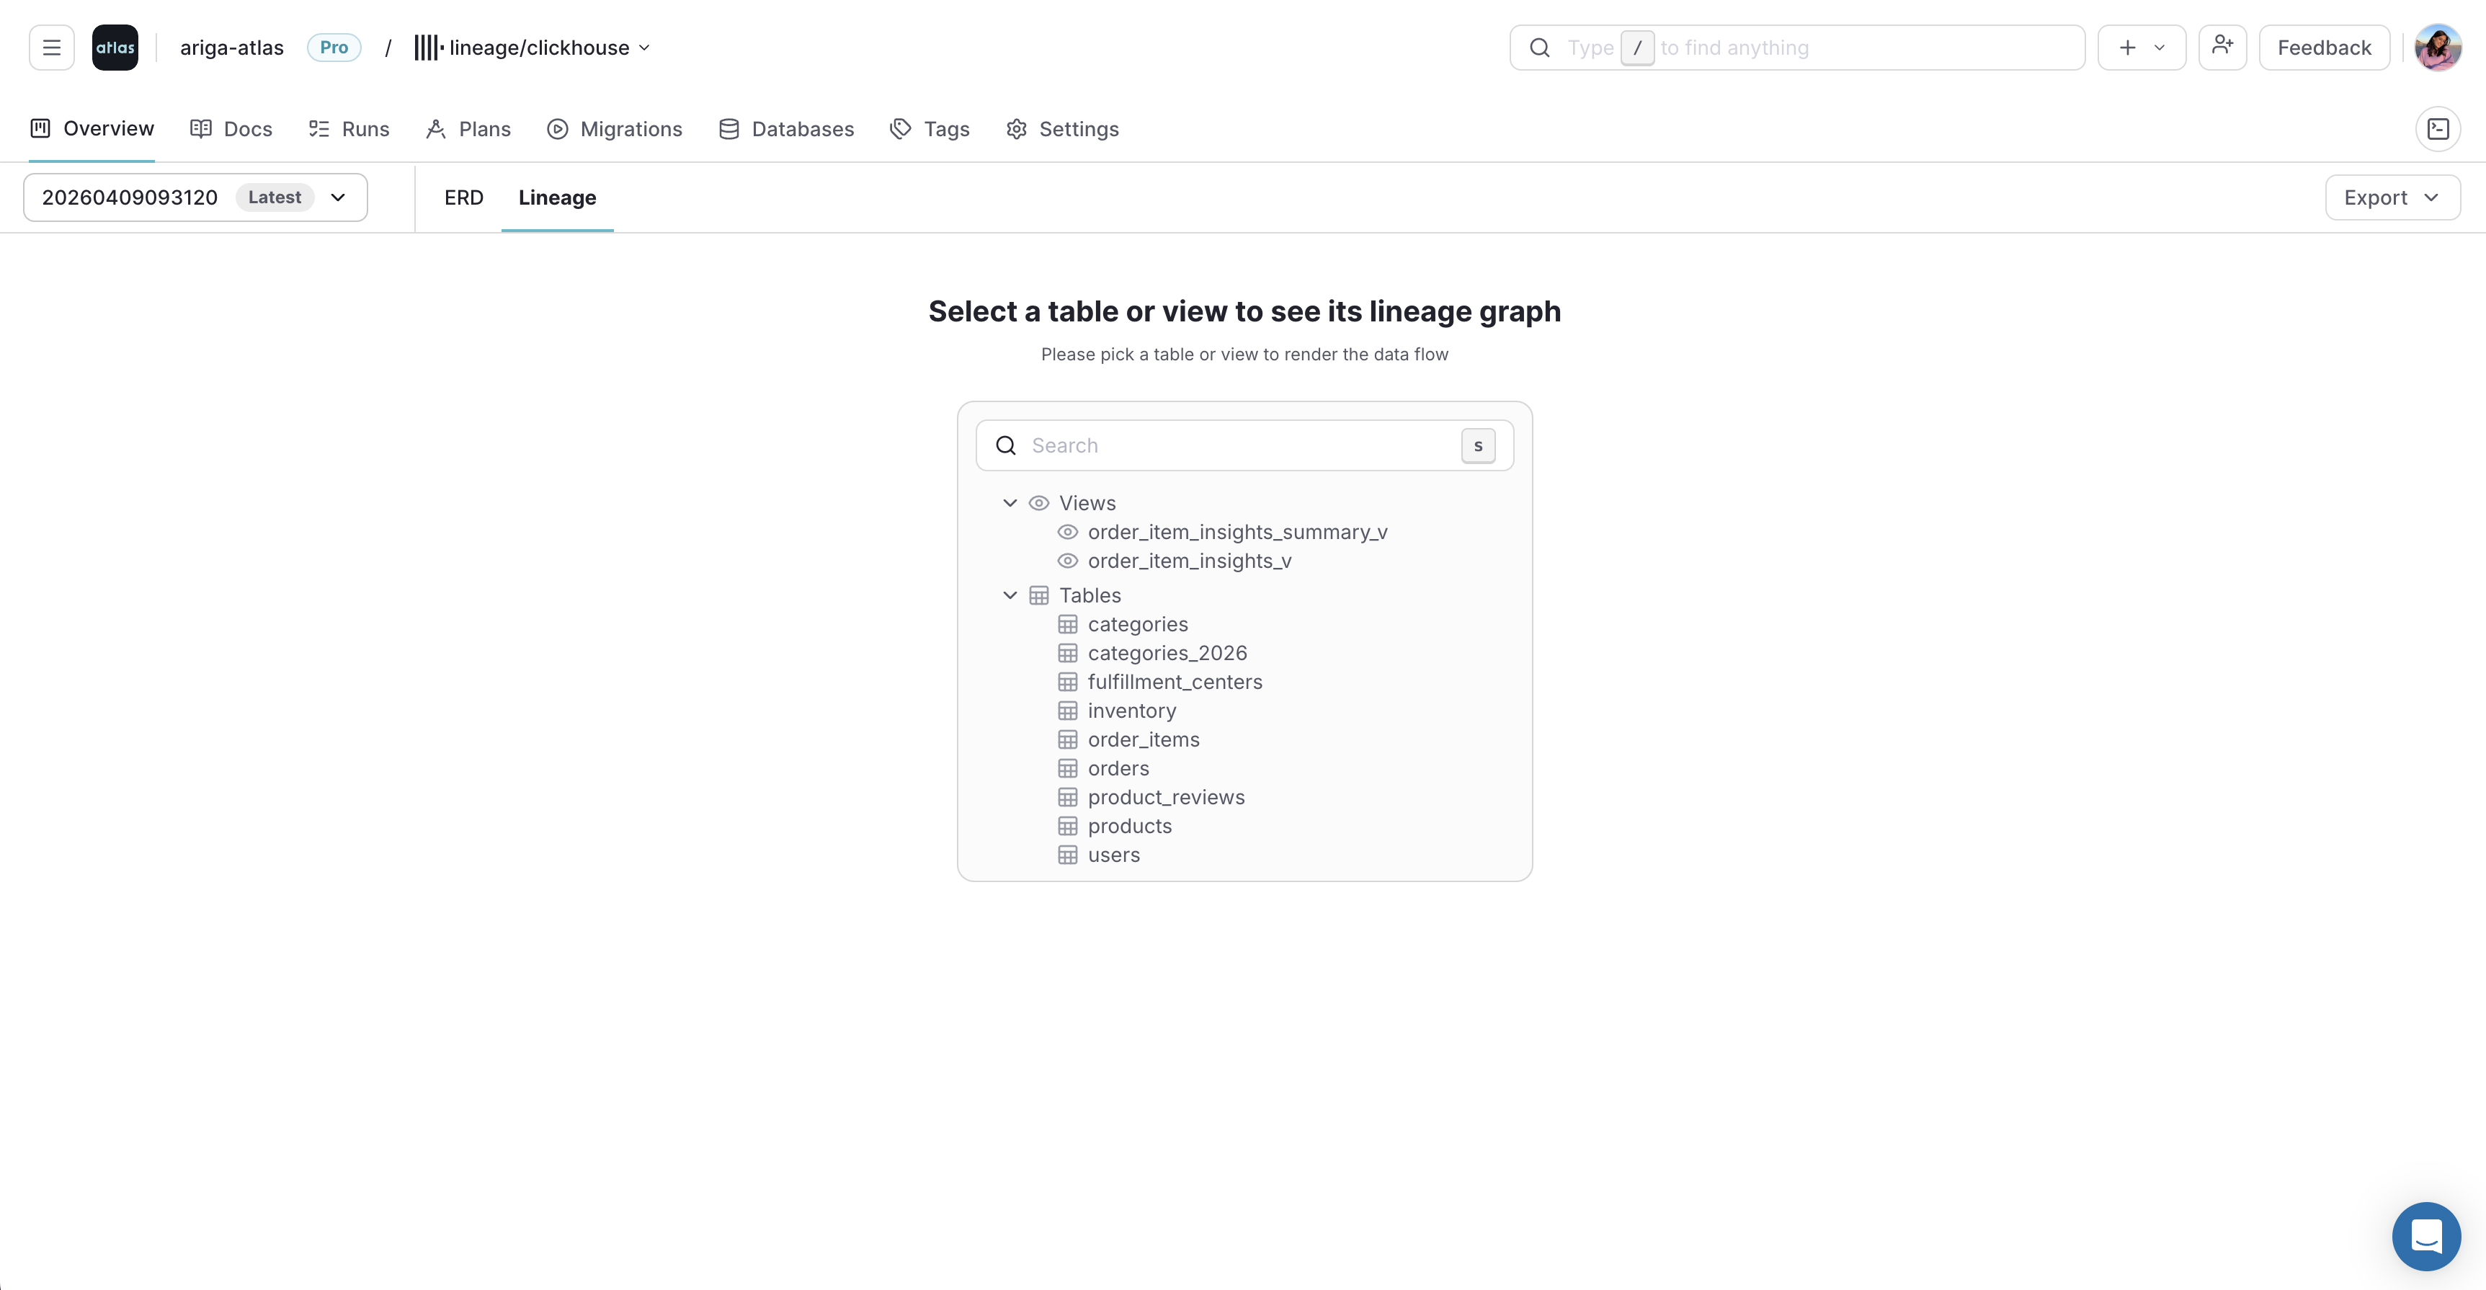Select the Views eye icon
Viewport: 2486px width, 1290px height.
pos(1039,503)
